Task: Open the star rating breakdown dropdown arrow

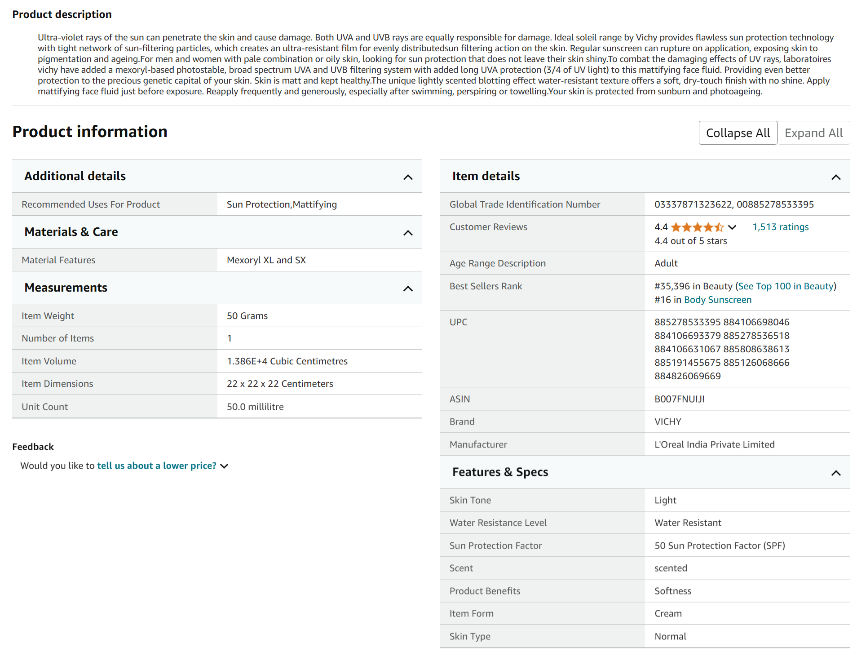Action: (732, 227)
